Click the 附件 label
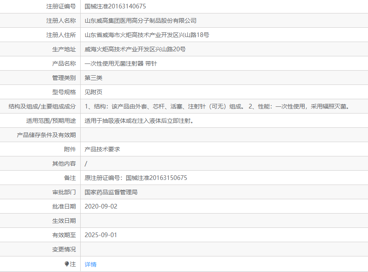 (x=70, y=149)
